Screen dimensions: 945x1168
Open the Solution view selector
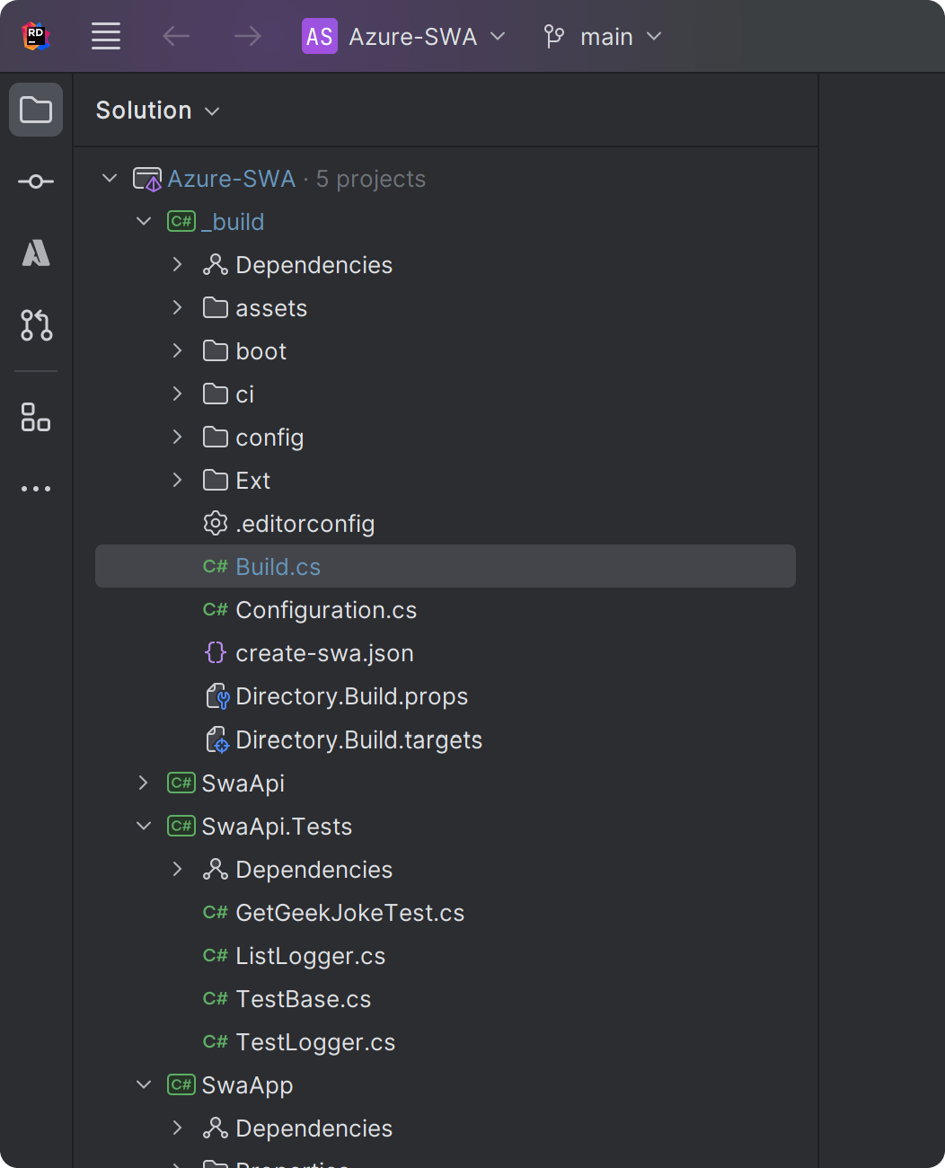[x=158, y=110]
